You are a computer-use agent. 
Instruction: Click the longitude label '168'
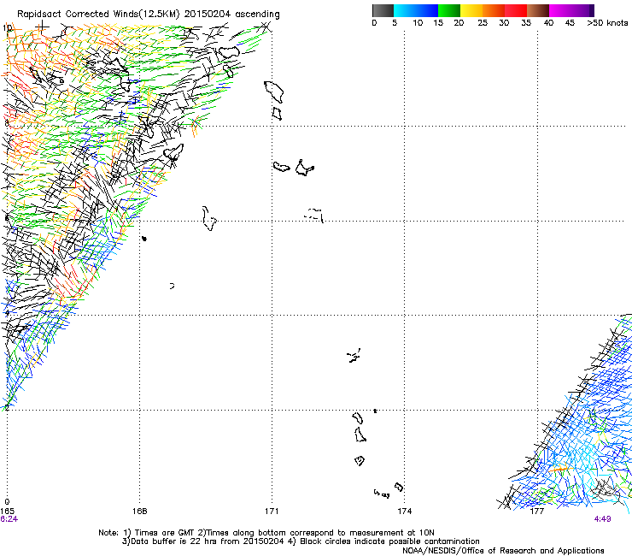click(140, 512)
